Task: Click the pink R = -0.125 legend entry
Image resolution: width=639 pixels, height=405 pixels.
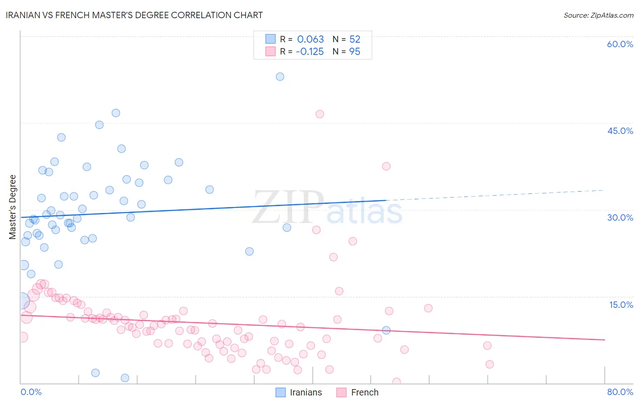Action: tap(313, 51)
